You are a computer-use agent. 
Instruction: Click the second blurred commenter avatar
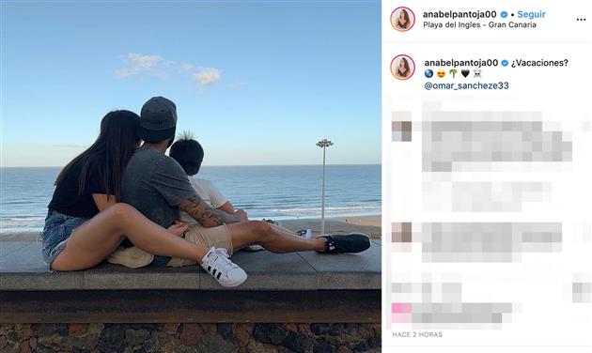tap(402, 232)
